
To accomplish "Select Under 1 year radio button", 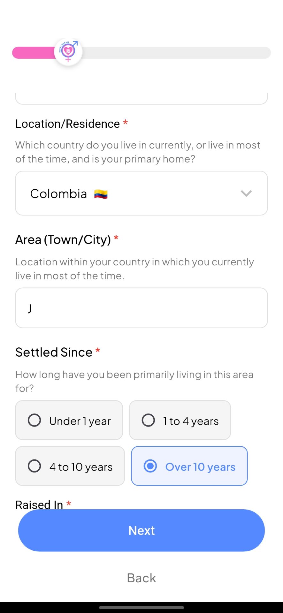I will 34,420.
